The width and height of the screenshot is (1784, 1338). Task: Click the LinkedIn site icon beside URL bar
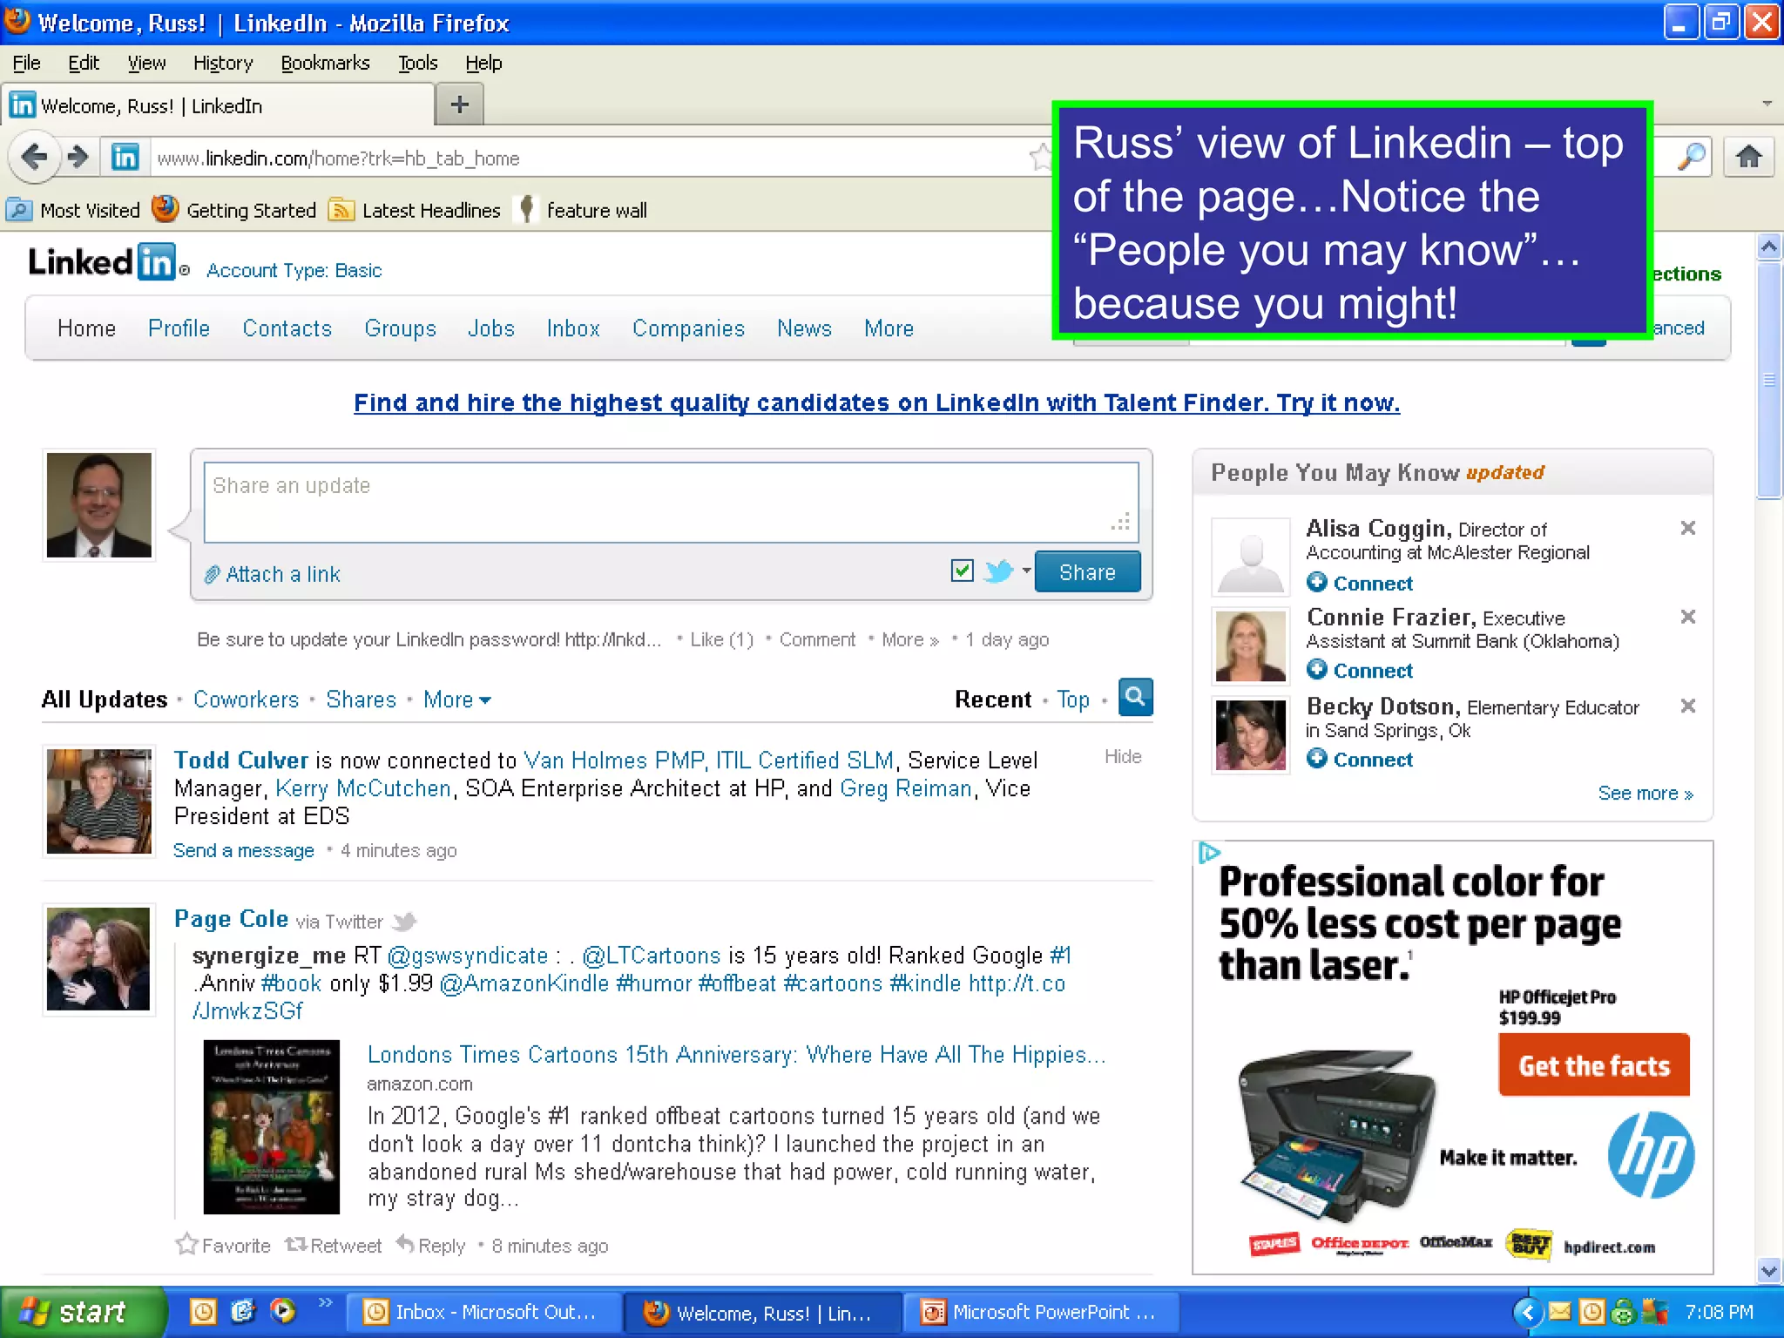click(125, 158)
